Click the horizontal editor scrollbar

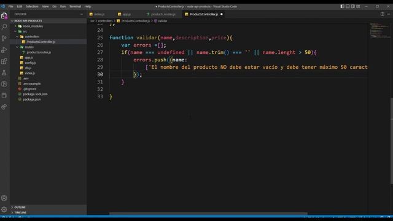click(x=208, y=214)
